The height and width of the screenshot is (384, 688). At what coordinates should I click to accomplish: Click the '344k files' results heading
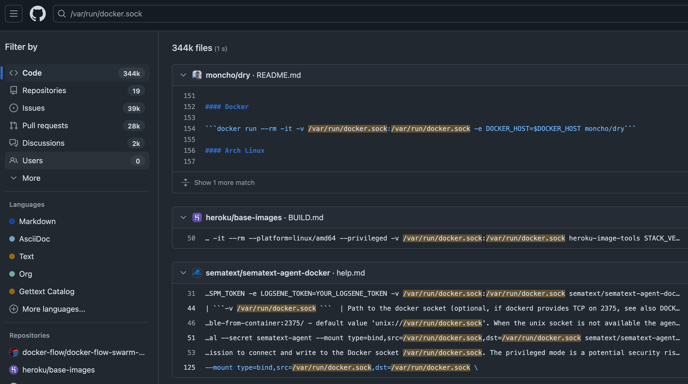(192, 48)
